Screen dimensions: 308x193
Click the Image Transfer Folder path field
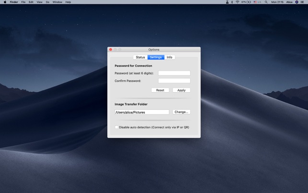pyautogui.click(x=142, y=112)
